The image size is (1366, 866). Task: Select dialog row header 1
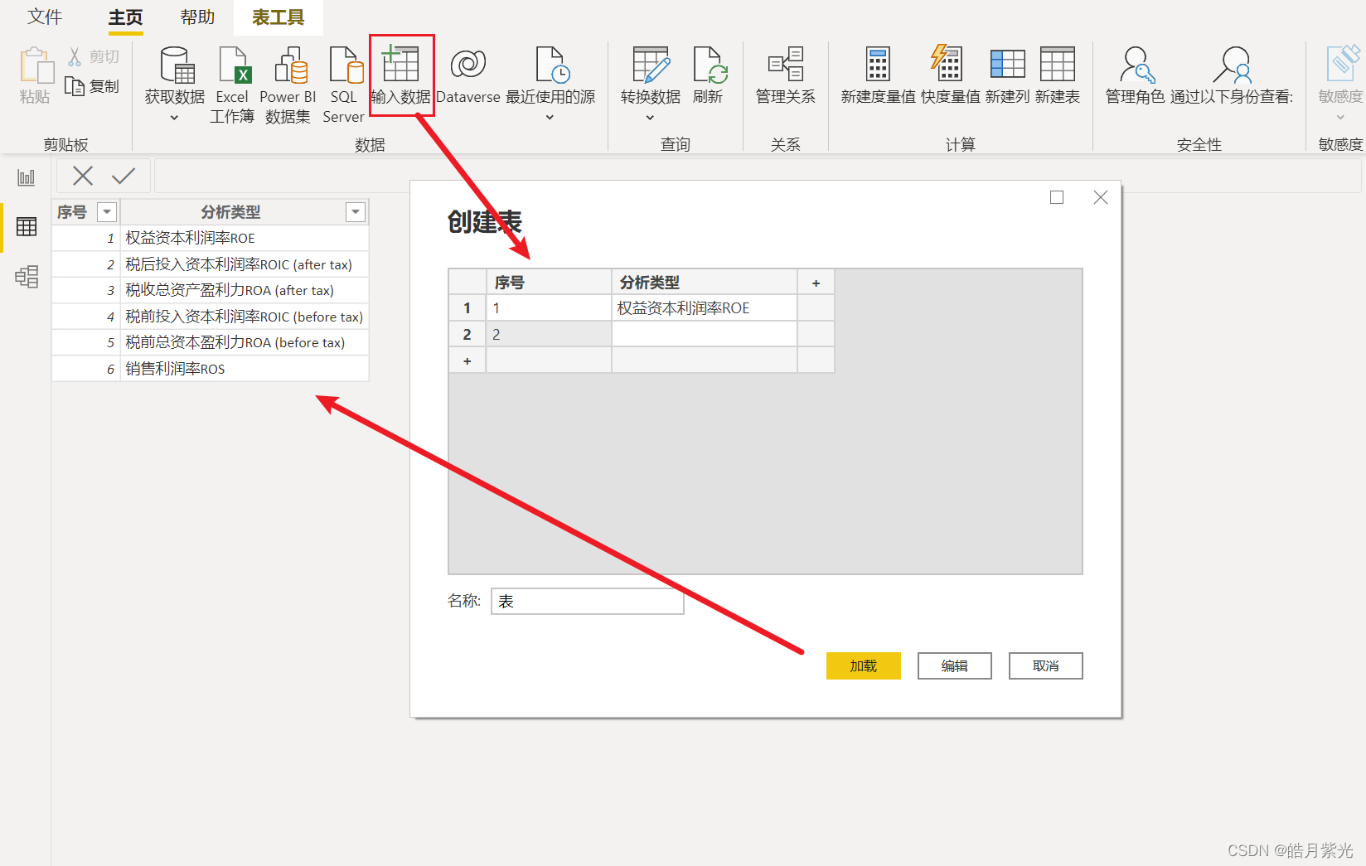[x=467, y=308]
